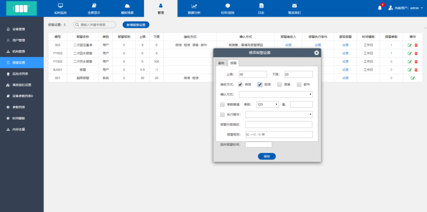
Task: Select the 报警 tab in the dialog
Action: point(233,63)
